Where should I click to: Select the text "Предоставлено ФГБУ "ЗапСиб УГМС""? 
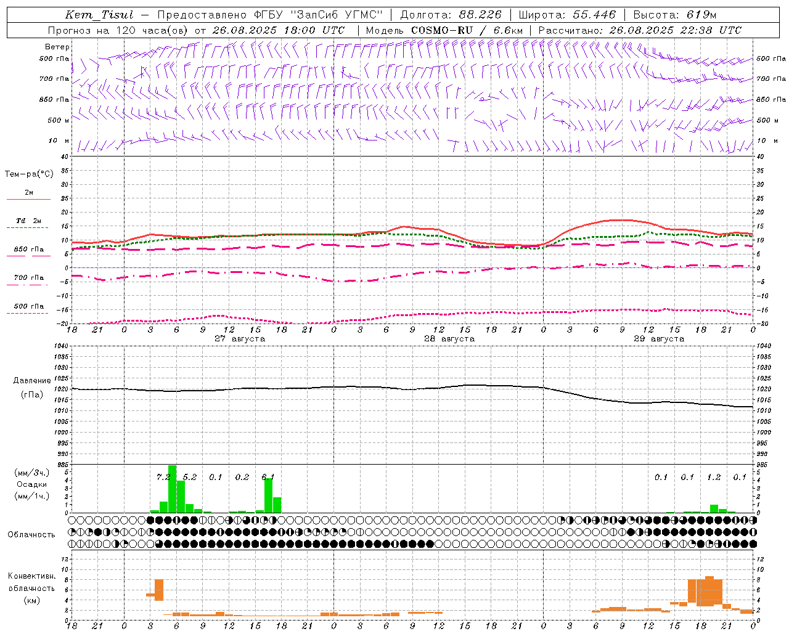(x=270, y=15)
